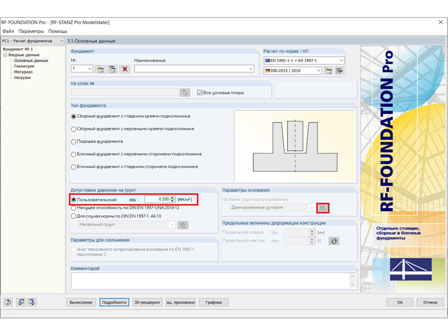
Task: Select precast foundation with smooth bucket sides
Action: 74,116
